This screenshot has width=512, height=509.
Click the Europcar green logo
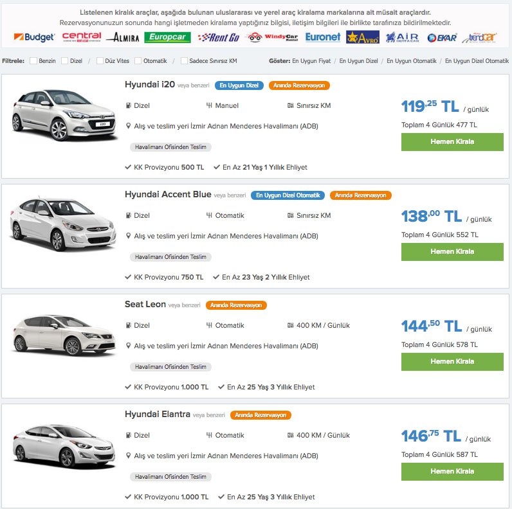click(167, 37)
